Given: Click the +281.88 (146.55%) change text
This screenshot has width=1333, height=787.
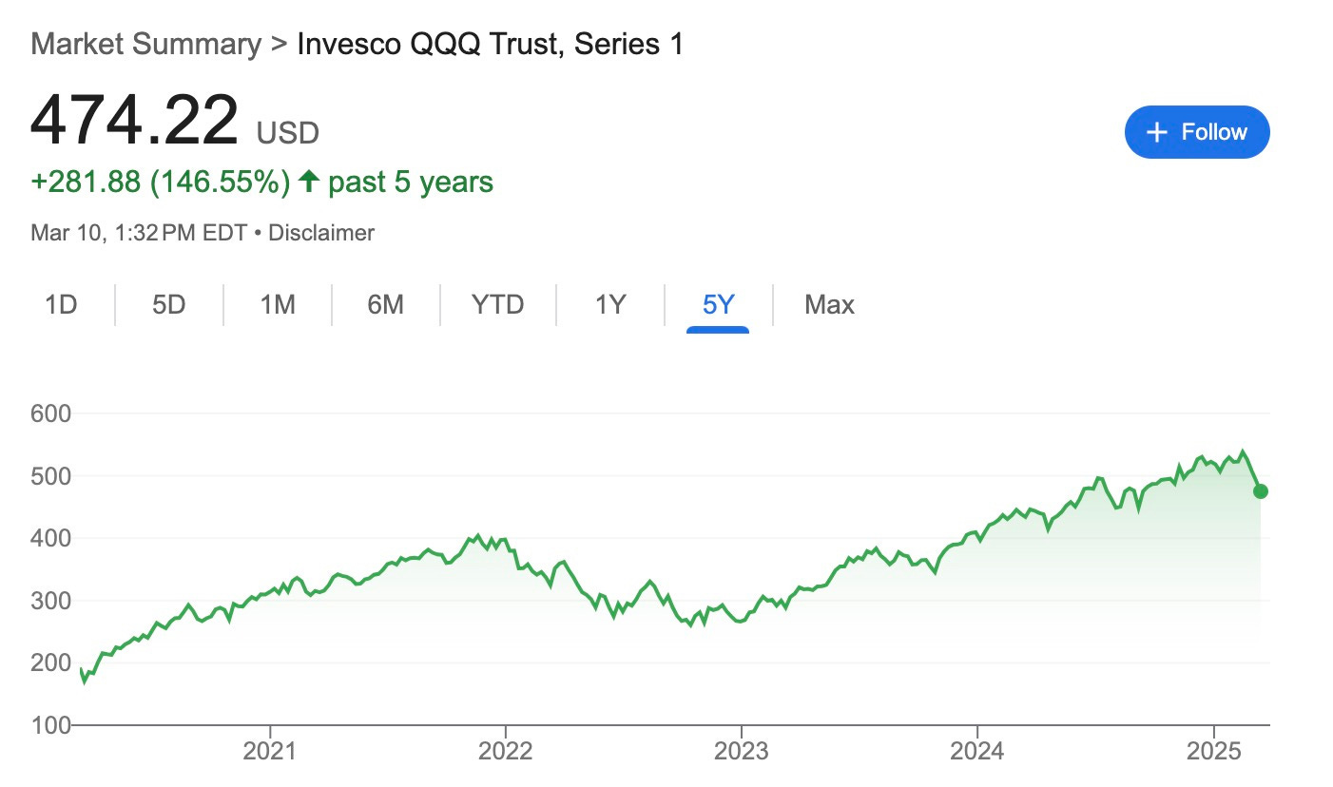Looking at the screenshot, I should click(x=160, y=182).
